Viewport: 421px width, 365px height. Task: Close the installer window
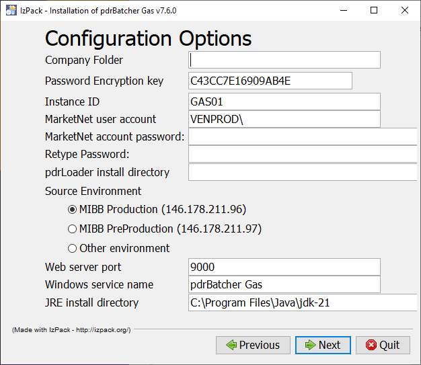(405, 10)
